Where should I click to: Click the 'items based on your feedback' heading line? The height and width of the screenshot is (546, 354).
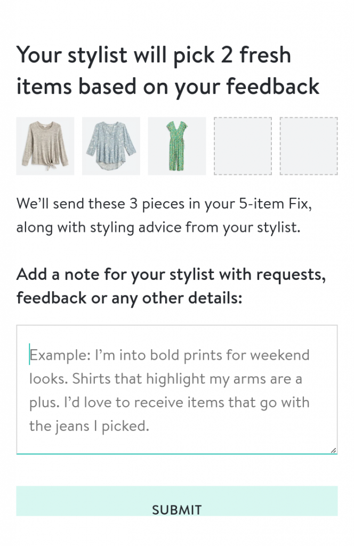168,87
